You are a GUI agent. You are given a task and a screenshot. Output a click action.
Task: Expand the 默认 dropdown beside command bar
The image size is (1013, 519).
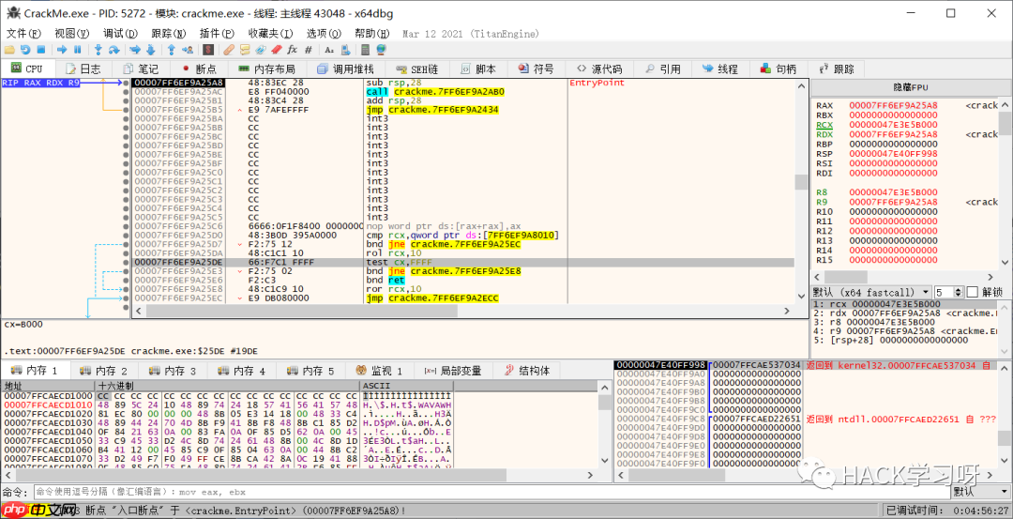coord(979,492)
